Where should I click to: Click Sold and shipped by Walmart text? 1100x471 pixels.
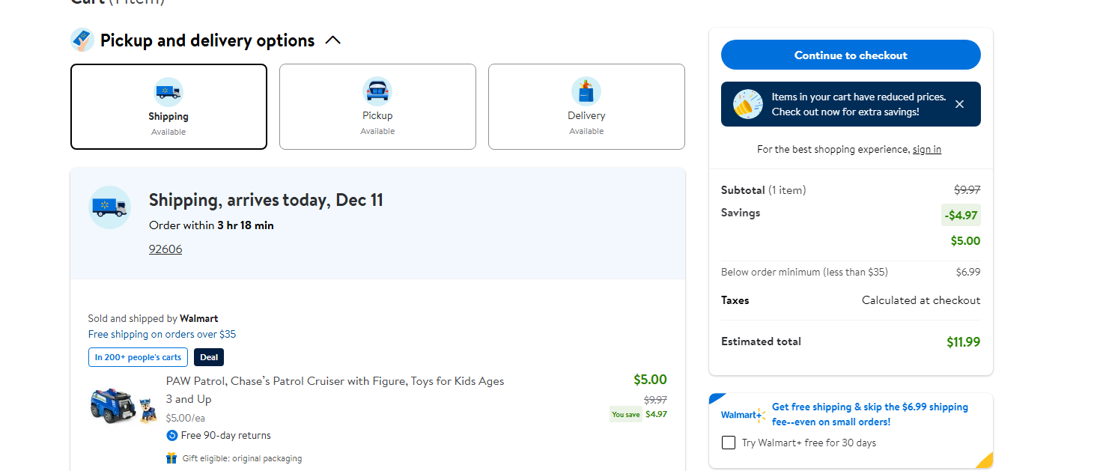[x=153, y=319]
